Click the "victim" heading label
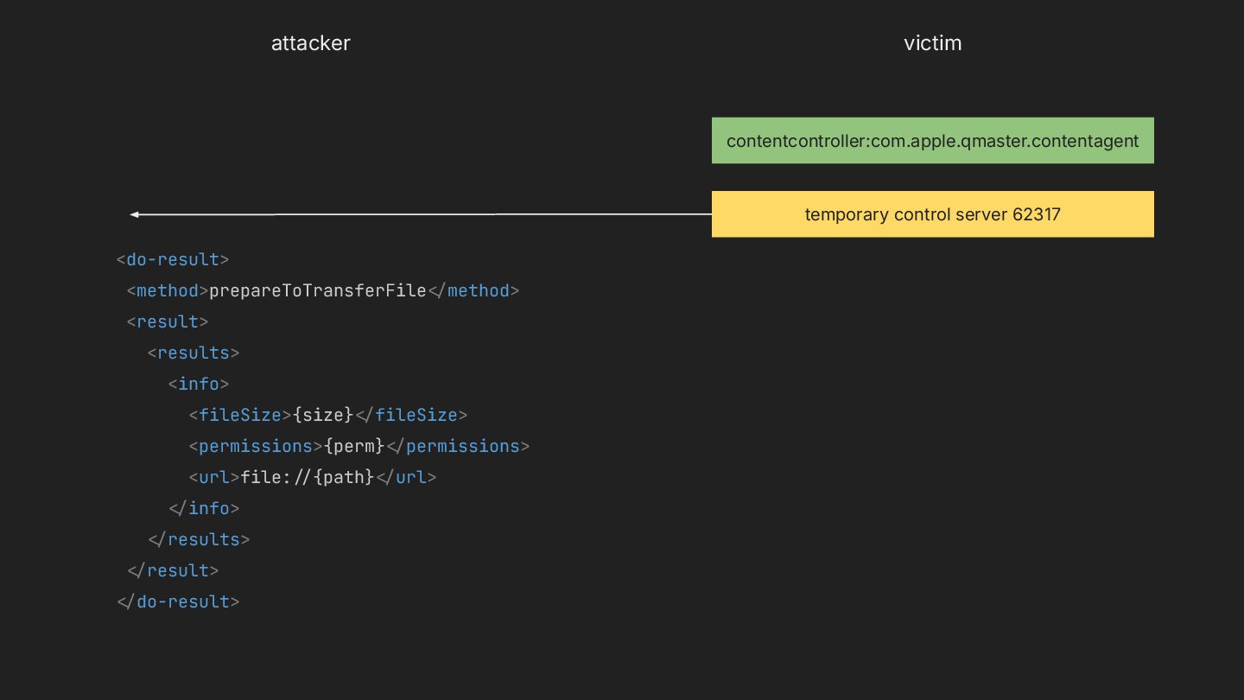1244x700 pixels. pos(932,43)
